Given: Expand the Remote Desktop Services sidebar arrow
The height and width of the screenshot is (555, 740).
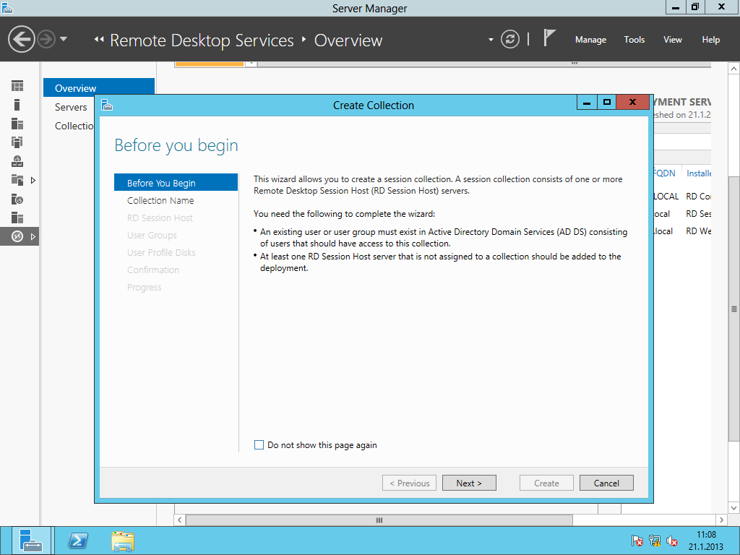Looking at the screenshot, I should pos(33,236).
